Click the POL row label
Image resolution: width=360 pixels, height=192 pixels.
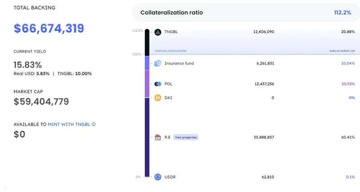(168, 84)
